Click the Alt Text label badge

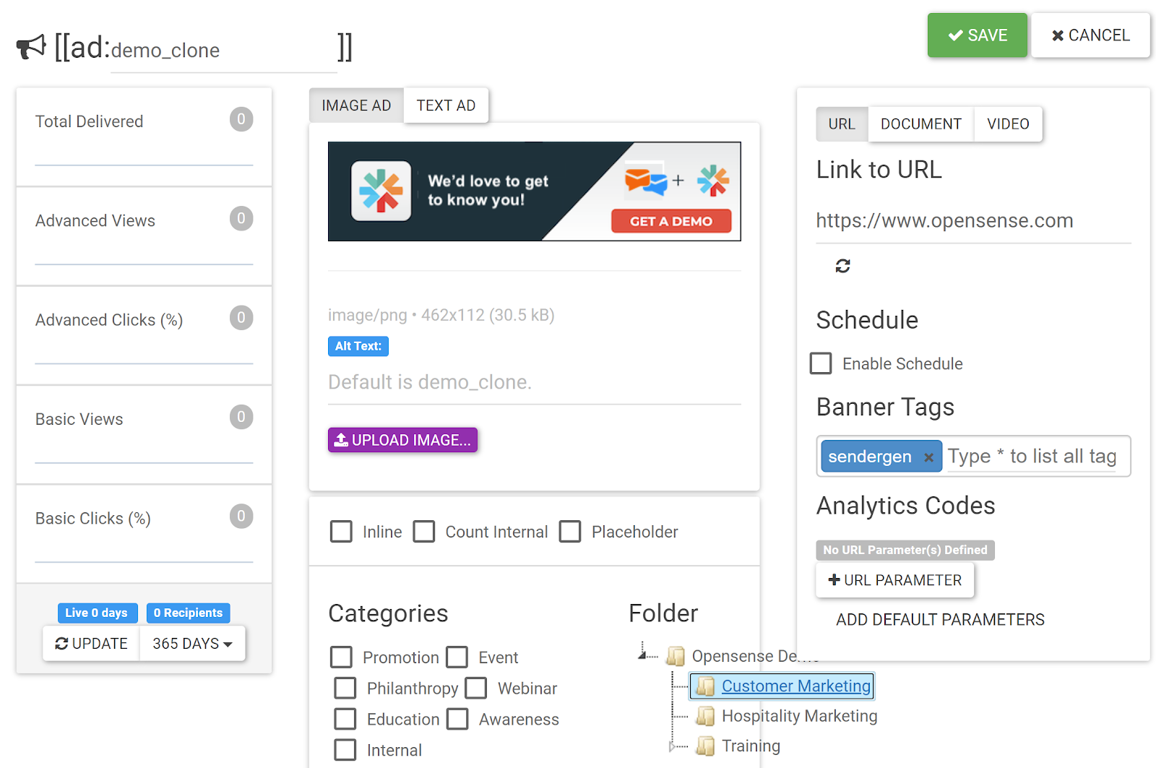(358, 346)
